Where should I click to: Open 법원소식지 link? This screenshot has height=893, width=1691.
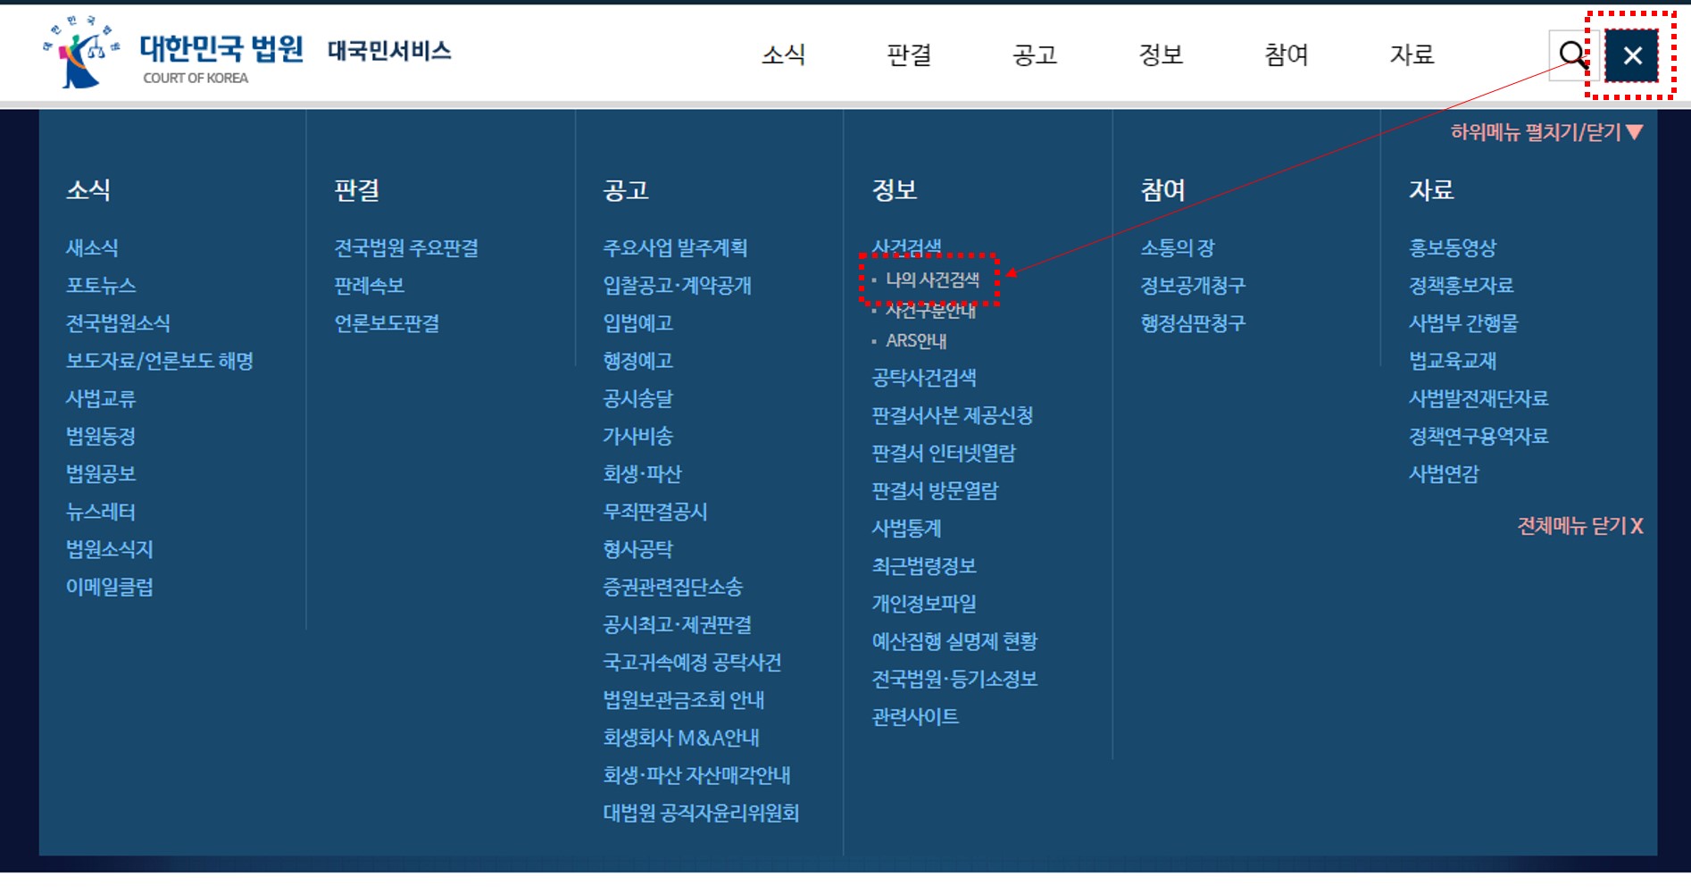coord(110,549)
